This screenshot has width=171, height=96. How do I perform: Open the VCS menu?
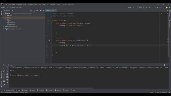(48, 4)
